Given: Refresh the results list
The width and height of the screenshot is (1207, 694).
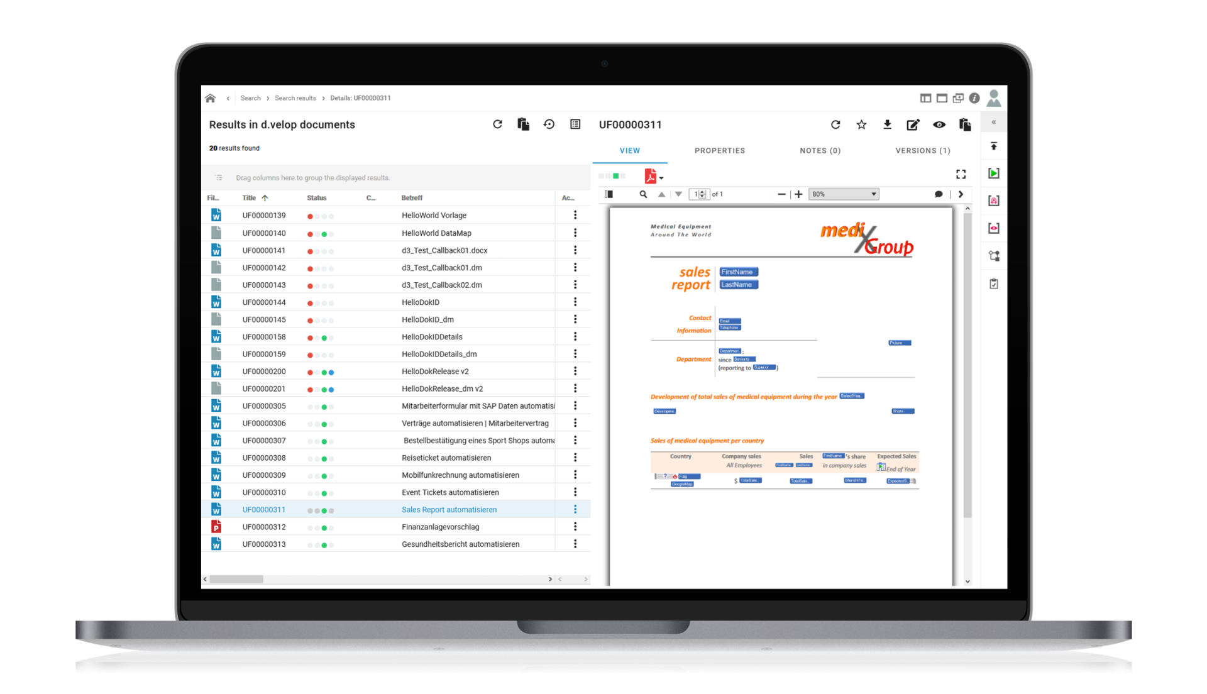Looking at the screenshot, I should pyautogui.click(x=497, y=124).
